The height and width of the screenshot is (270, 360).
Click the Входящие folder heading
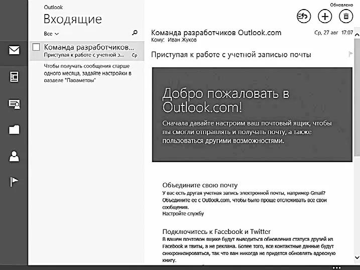coord(72,20)
